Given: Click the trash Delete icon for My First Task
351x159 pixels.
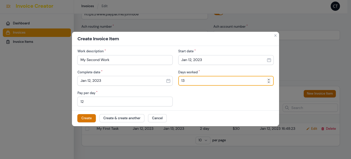Looking at the screenshot, I should 323,129.
